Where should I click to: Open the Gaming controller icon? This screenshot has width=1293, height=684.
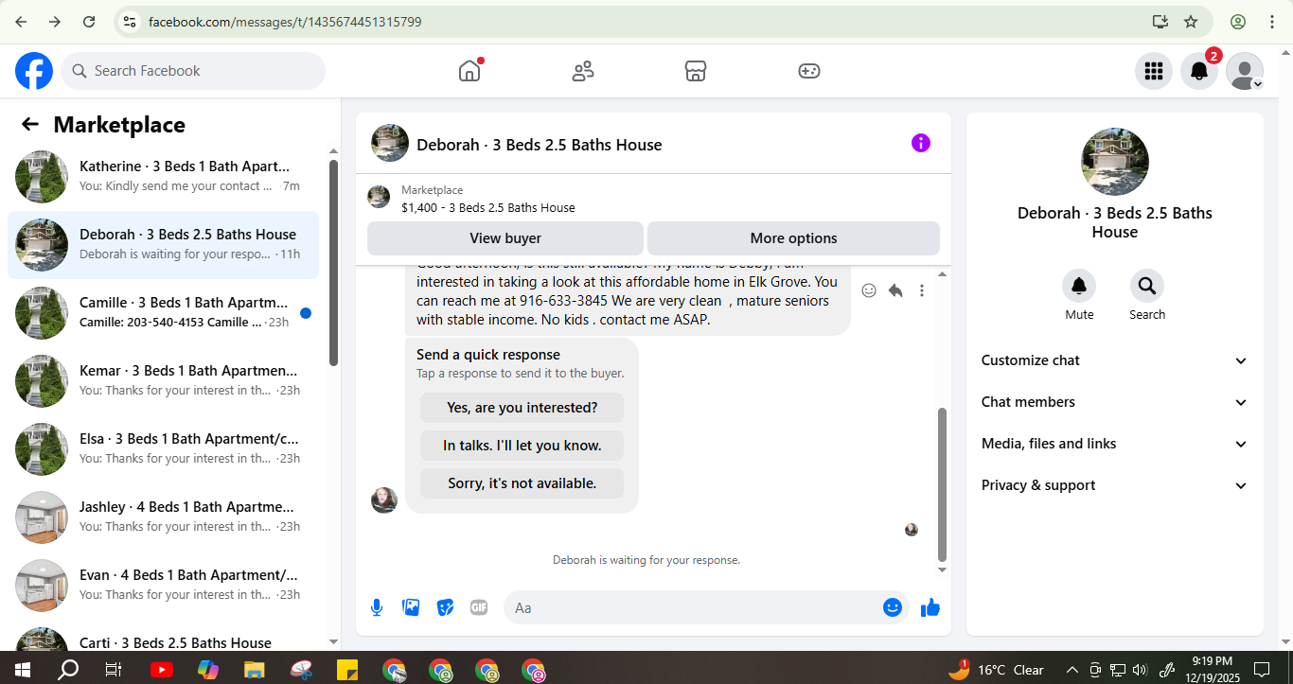[x=809, y=71]
